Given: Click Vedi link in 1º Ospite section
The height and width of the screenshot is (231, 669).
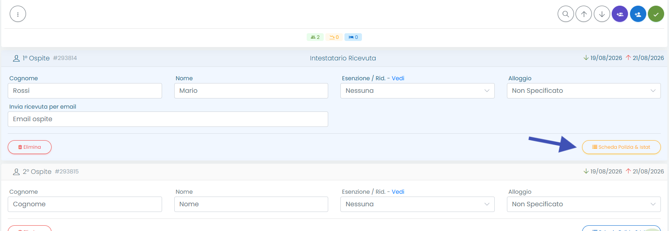Looking at the screenshot, I should pyautogui.click(x=398, y=78).
